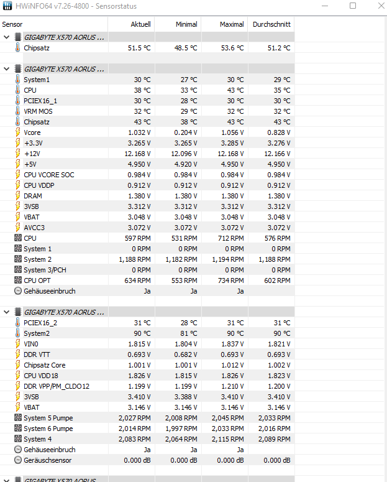Maximize the HWiNFO64 Sensorstatus window

(x=353, y=6)
